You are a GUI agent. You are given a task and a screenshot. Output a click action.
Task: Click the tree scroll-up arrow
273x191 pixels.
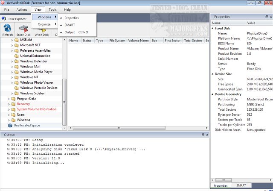[x=64, y=40]
